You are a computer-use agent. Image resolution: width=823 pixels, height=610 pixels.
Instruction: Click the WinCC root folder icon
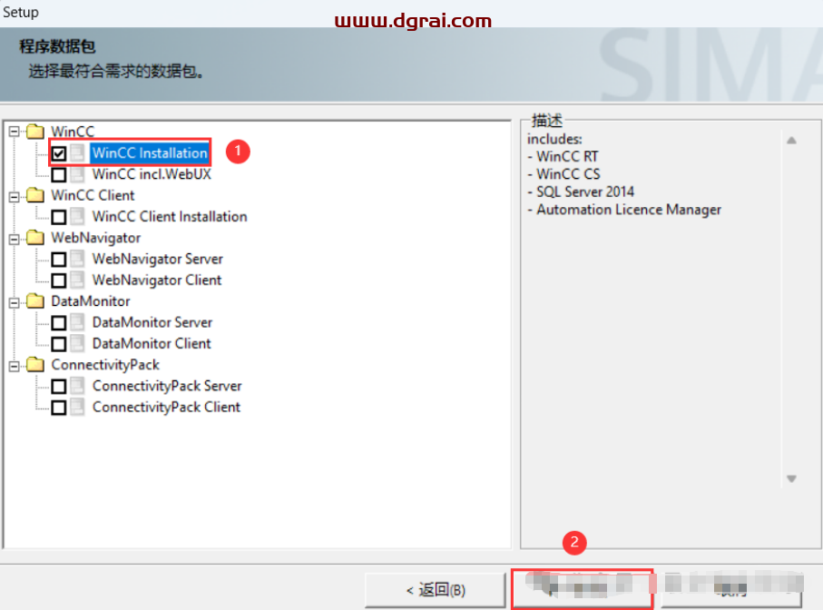pyautogui.click(x=35, y=132)
